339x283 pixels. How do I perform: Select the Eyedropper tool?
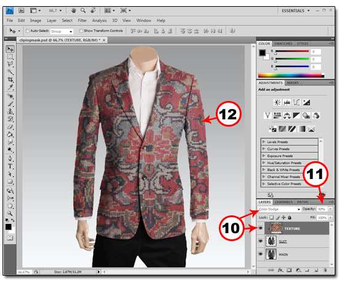(x=10, y=87)
